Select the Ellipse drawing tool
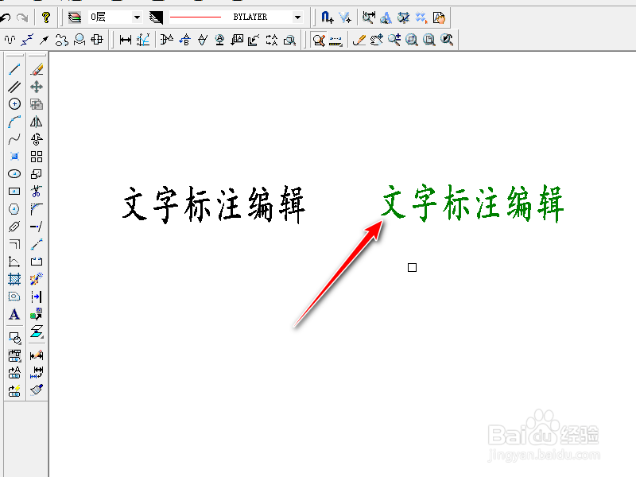The height and width of the screenshot is (477, 636). tap(14, 174)
